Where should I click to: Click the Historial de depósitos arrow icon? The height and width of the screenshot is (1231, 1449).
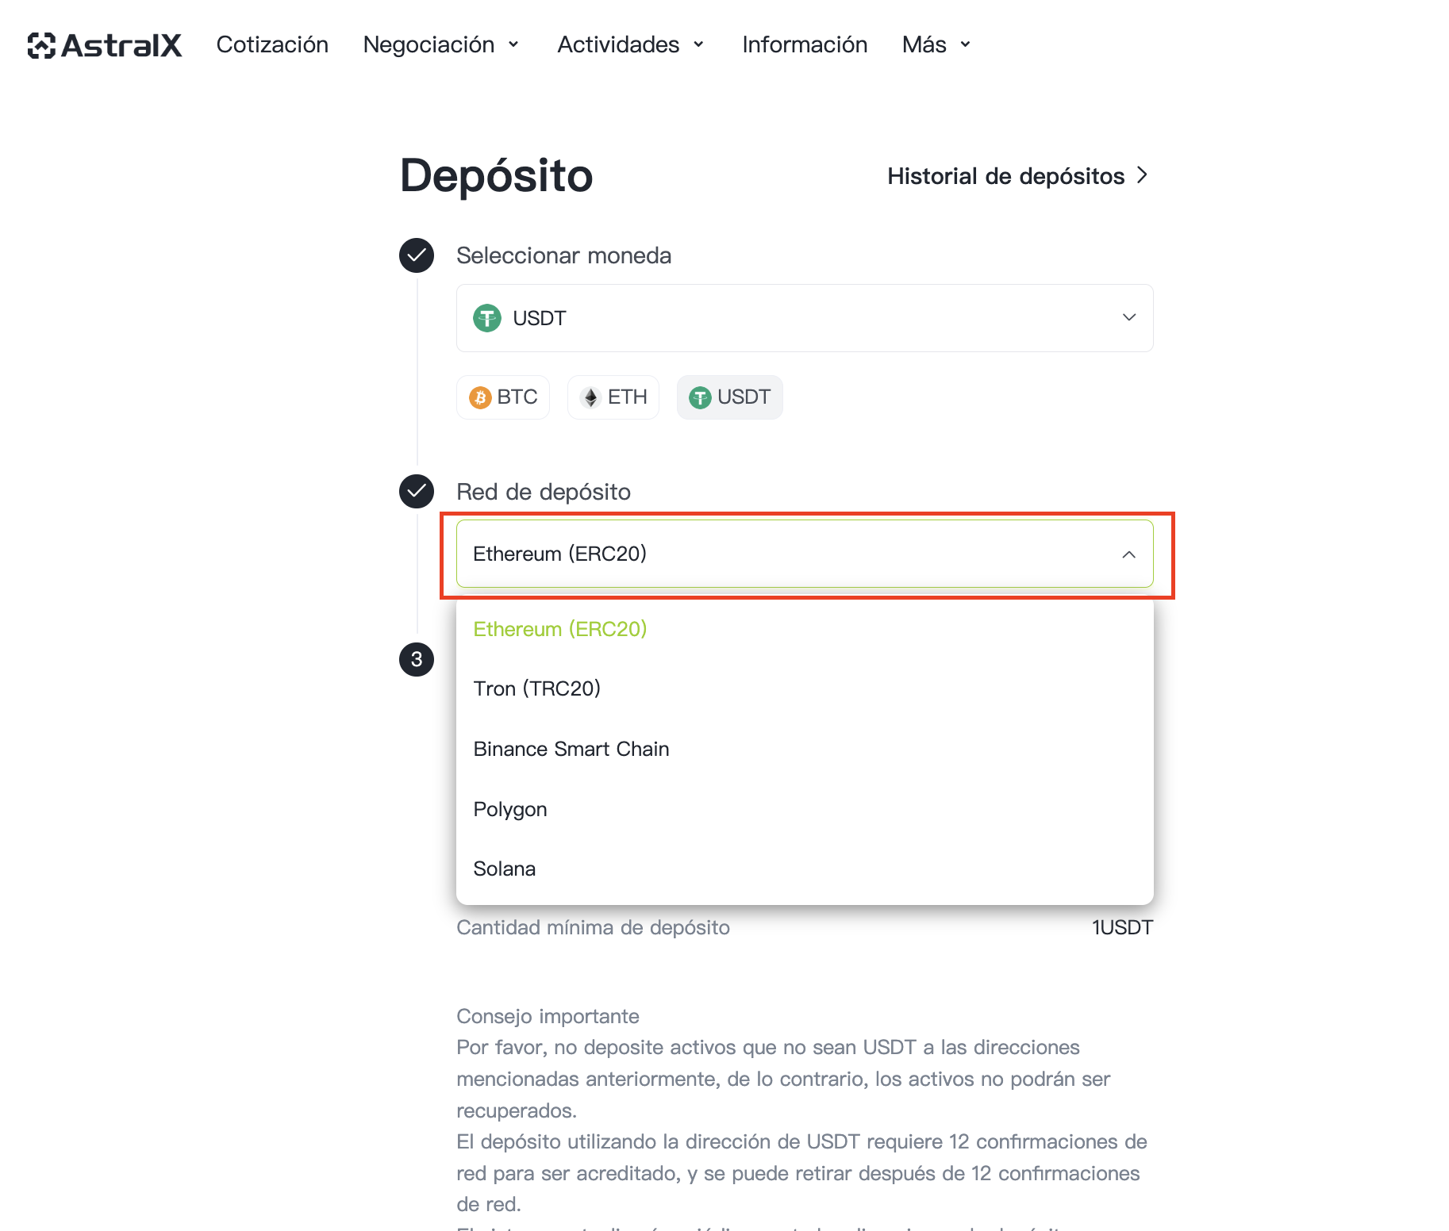[1142, 174]
